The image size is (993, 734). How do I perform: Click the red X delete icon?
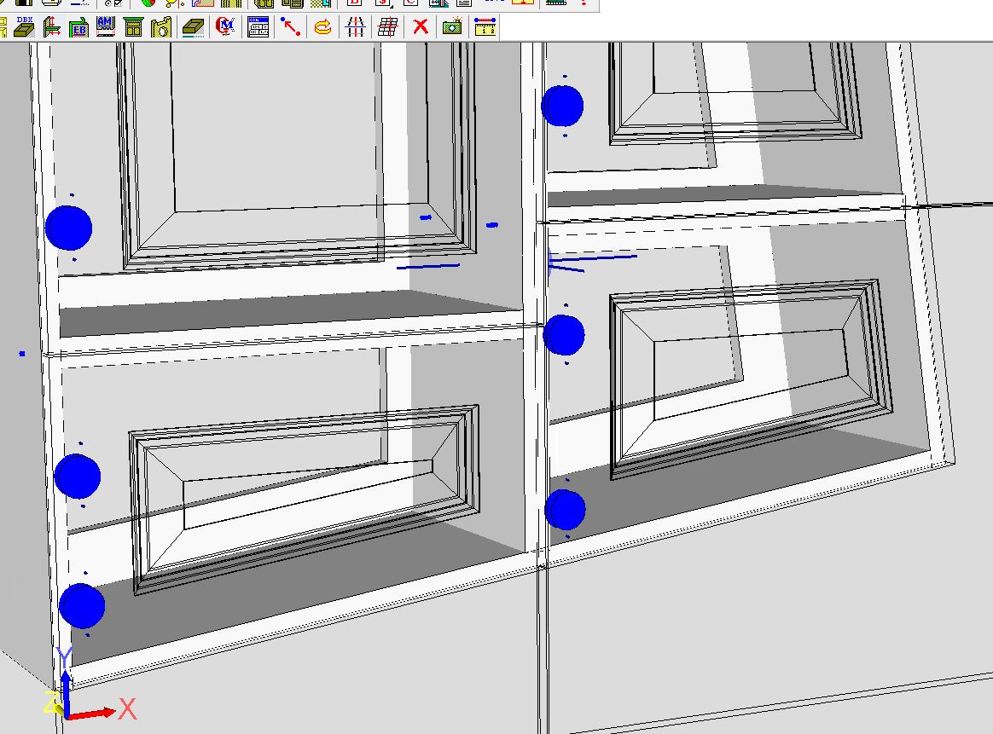(420, 26)
